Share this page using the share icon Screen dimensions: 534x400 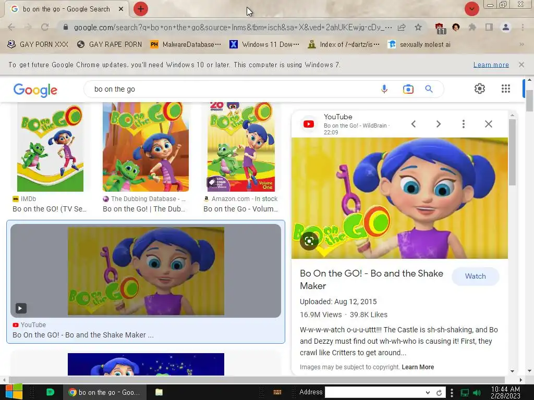[x=402, y=27]
